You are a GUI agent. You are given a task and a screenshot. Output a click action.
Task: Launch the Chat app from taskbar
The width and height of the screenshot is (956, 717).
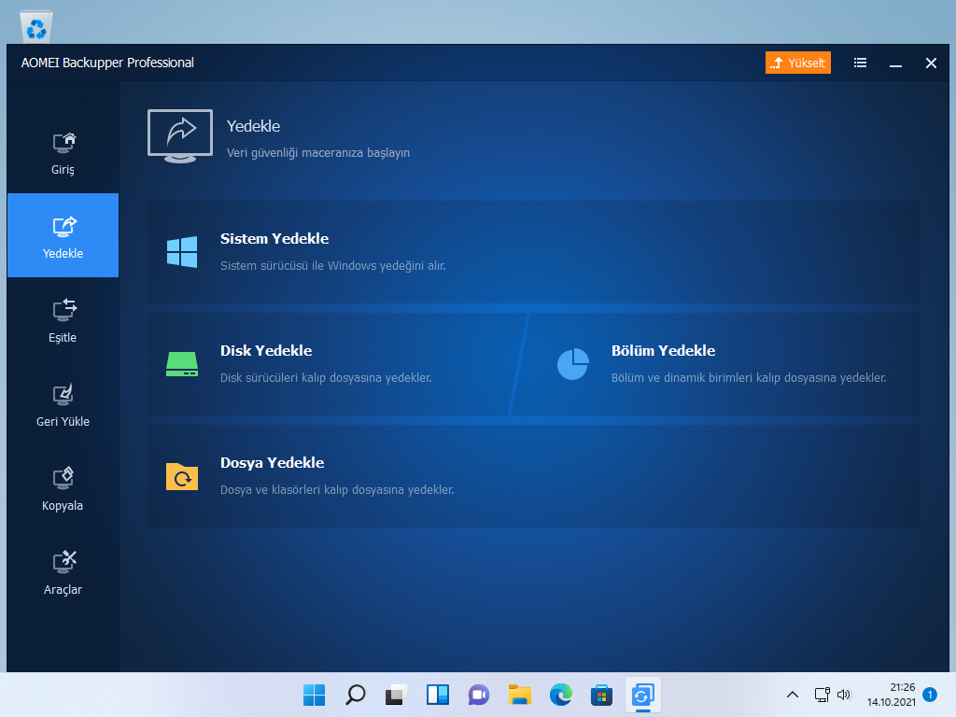click(x=479, y=695)
